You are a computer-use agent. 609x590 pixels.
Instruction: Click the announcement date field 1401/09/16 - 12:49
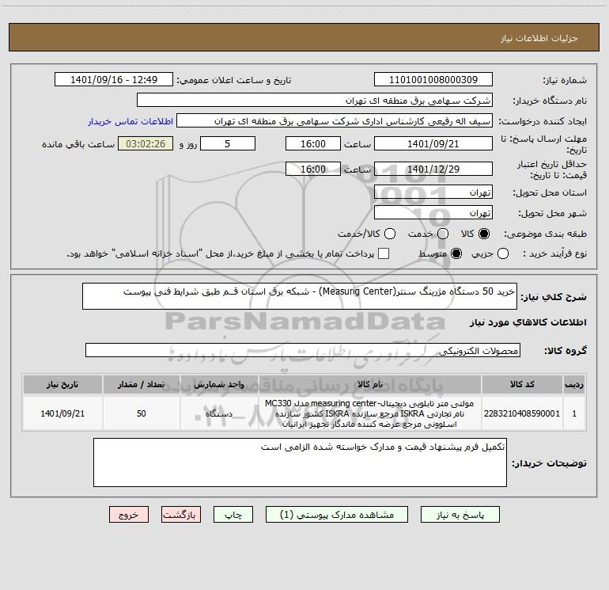click(x=114, y=79)
